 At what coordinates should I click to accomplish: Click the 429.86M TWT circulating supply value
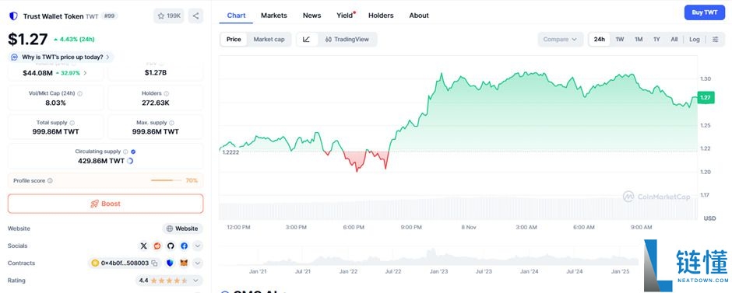click(101, 161)
